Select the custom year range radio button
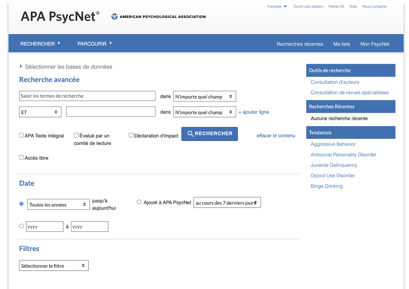The image size is (409, 289). 21,226
